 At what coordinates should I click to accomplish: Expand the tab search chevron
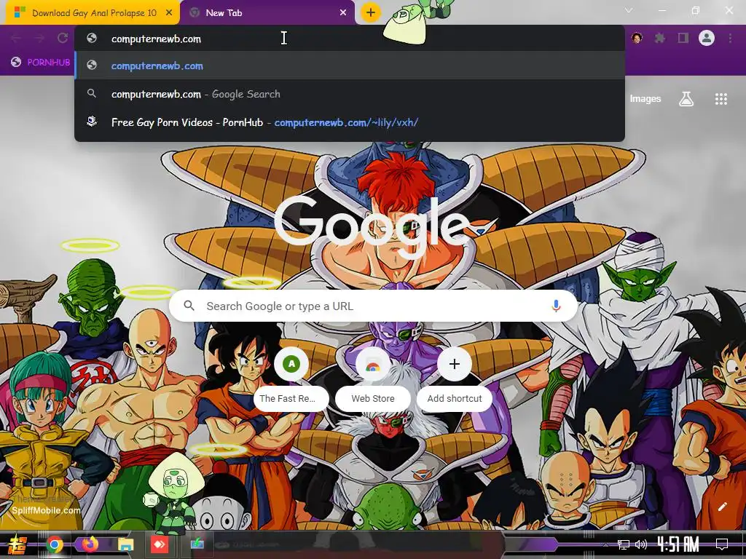coord(629,10)
